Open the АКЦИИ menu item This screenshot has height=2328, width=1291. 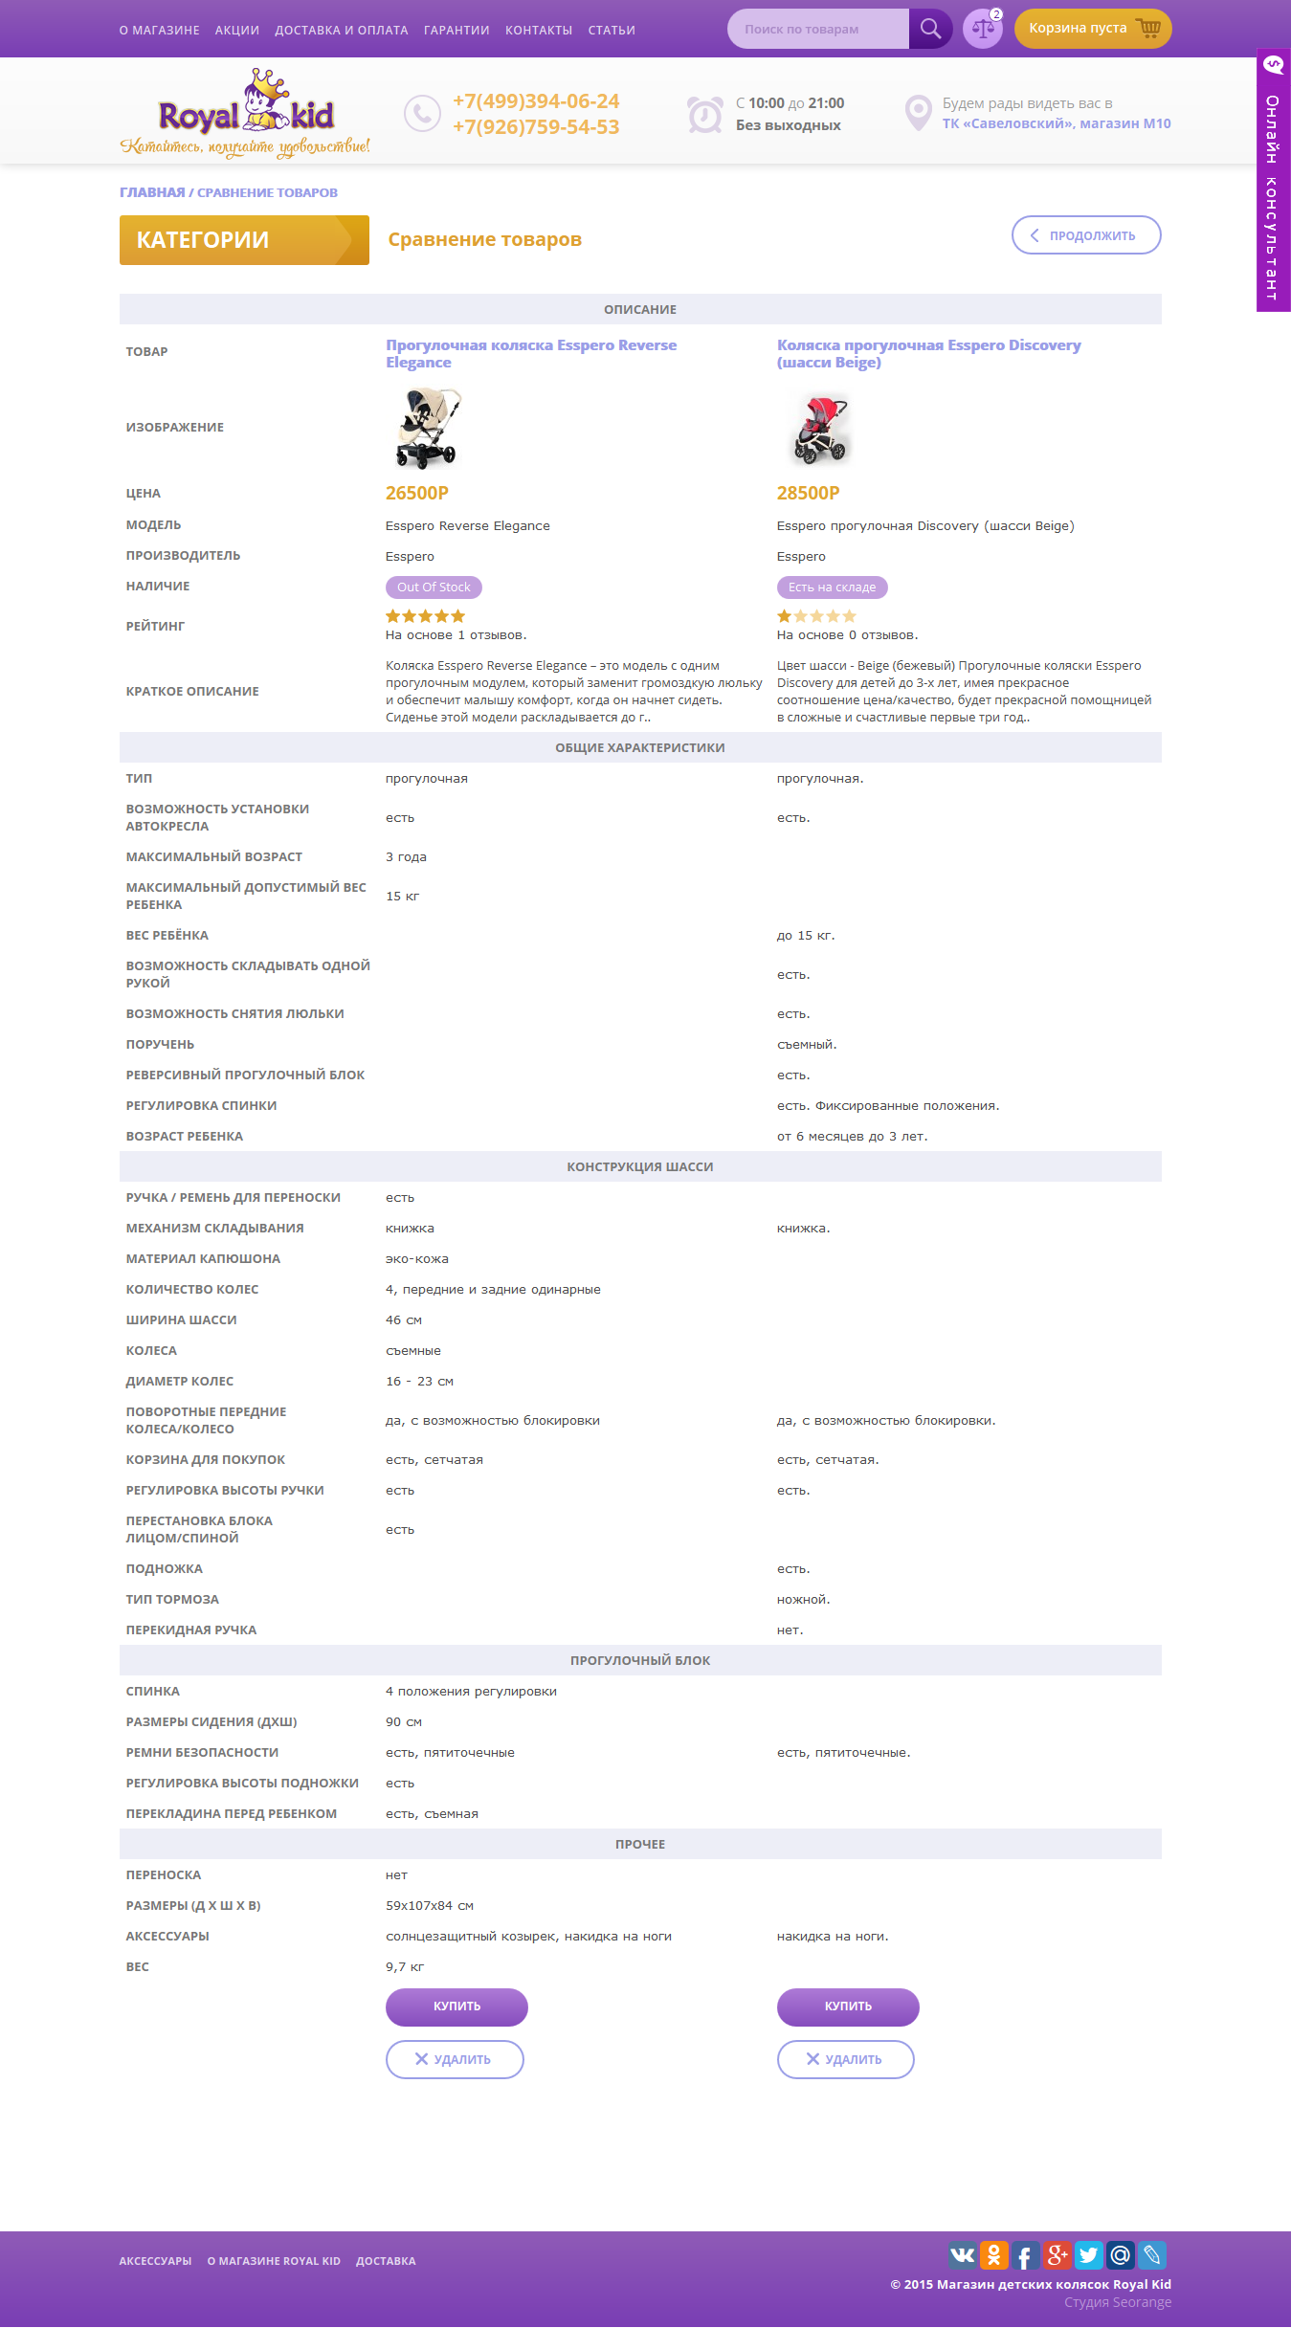237,31
